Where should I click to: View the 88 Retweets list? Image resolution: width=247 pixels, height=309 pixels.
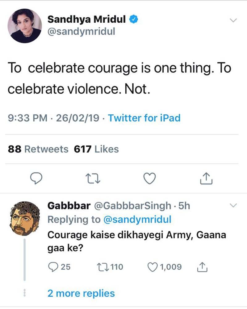pos(38,149)
